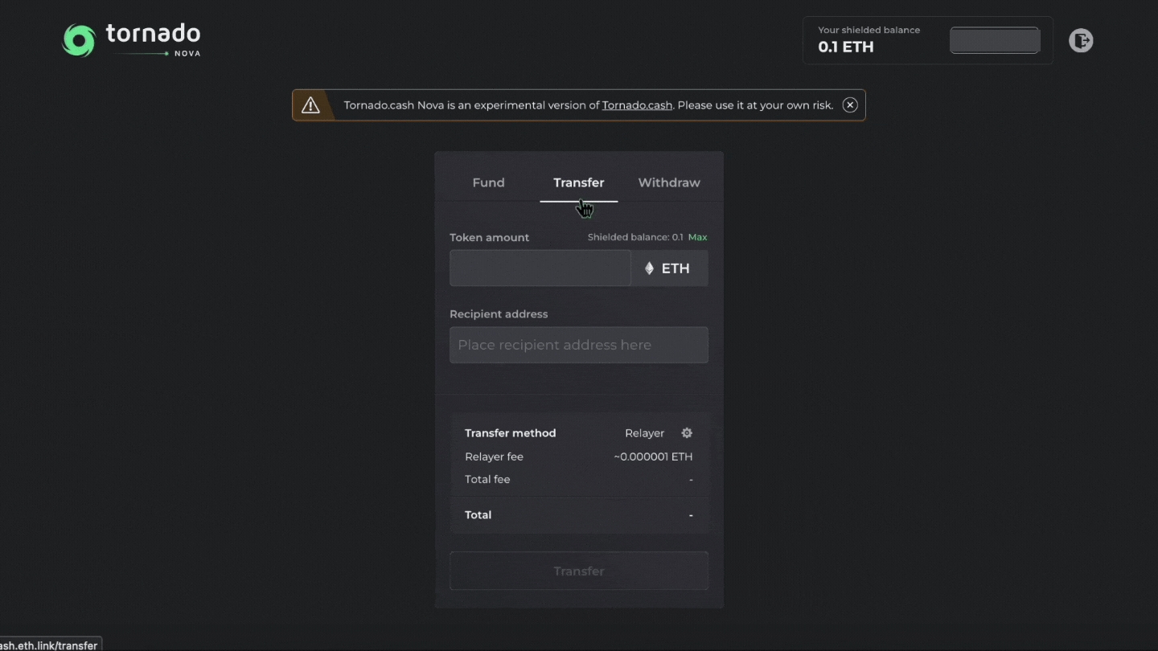Click the green Tornado swirl logo icon
Viewport: 1158px width, 651px height.
[79, 40]
